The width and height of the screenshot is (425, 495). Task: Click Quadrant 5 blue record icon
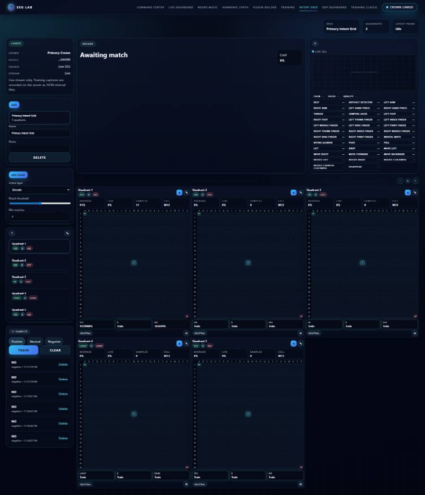[x=293, y=343]
